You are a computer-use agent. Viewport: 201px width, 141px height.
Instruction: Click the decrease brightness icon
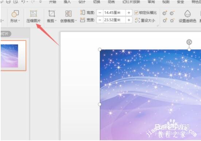(172, 21)
